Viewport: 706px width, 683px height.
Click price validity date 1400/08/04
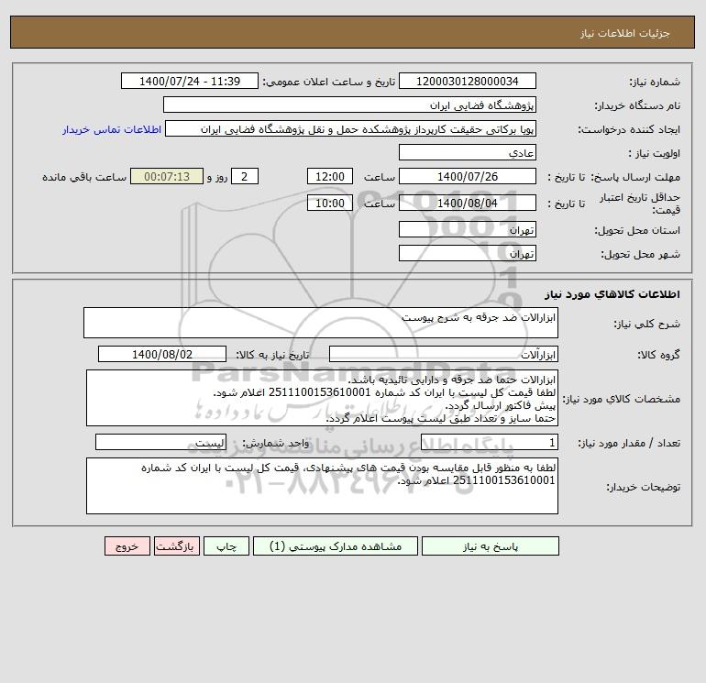tap(468, 203)
